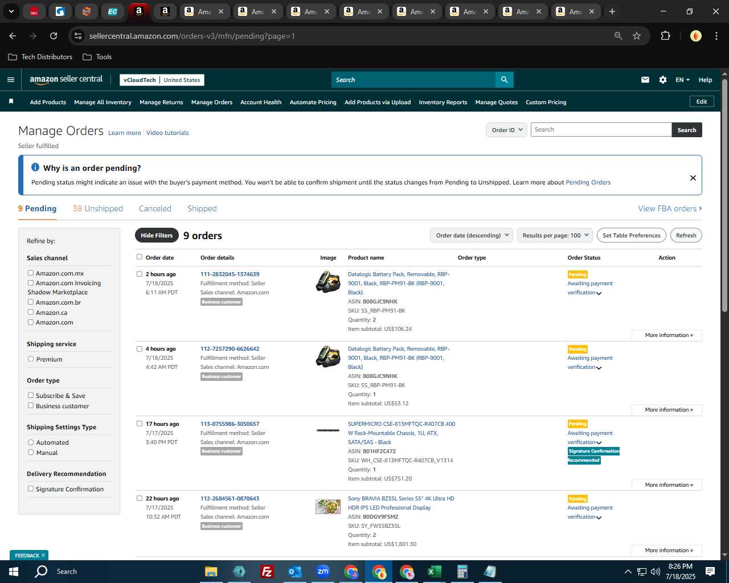
Task: Open the Sony BRAVIA product thumbnail
Action: pos(328,507)
